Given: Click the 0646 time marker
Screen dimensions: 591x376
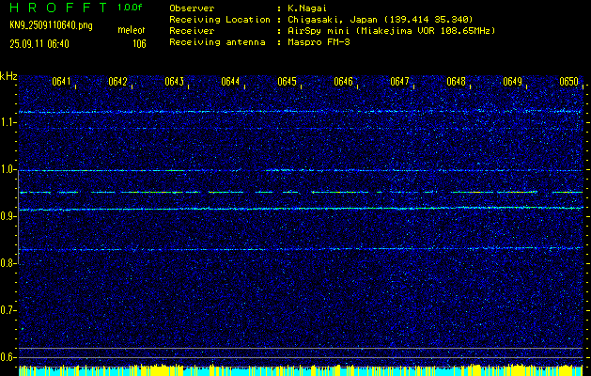Looking at the screenshot, I should click(x=343, y=82).
